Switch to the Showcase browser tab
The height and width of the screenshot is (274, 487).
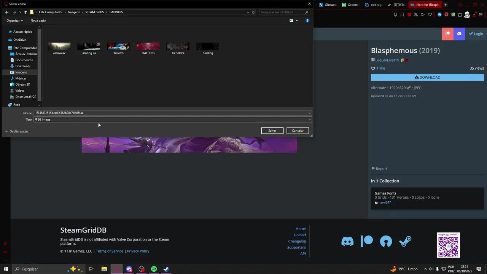coord(328,5)
